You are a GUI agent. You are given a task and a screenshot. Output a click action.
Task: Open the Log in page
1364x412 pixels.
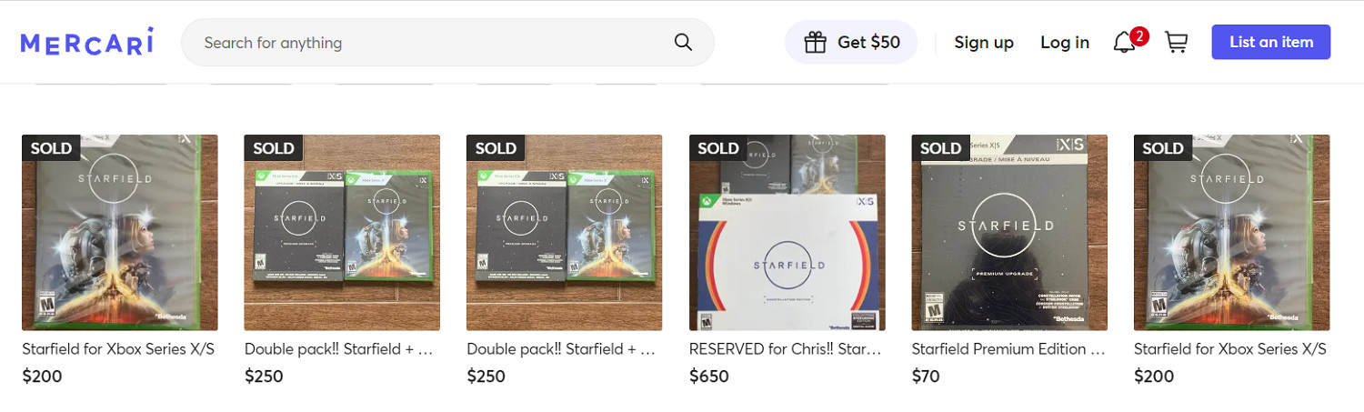pyautogui.click(x=1065, y=43)
